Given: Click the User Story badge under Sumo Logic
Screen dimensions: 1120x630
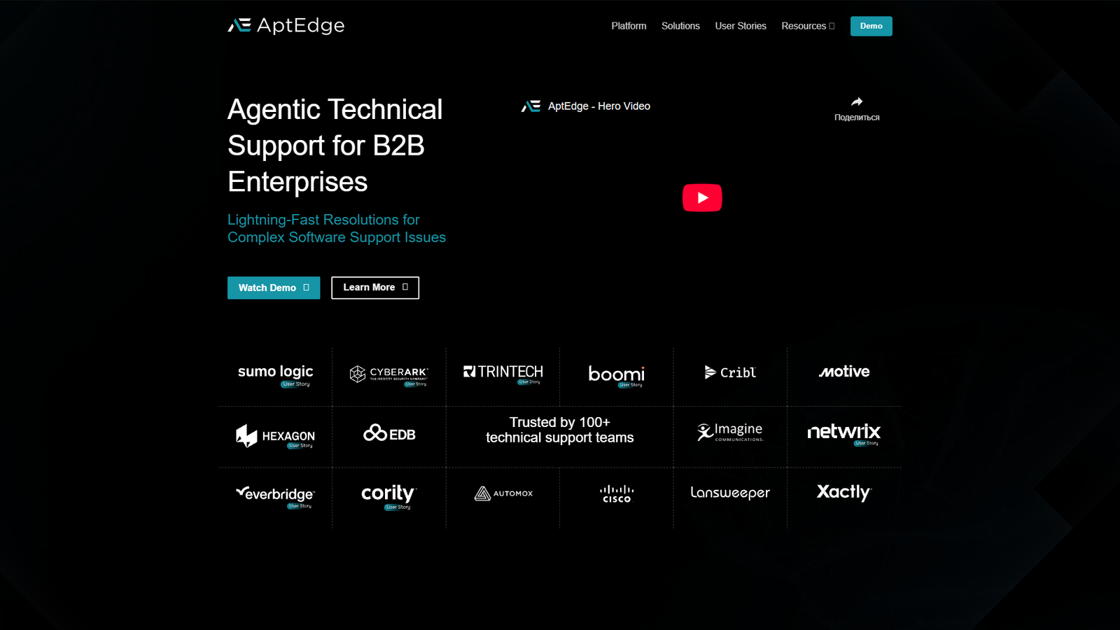Looking at the screenshot, I should pyautogui.click(x=295, y=384).
